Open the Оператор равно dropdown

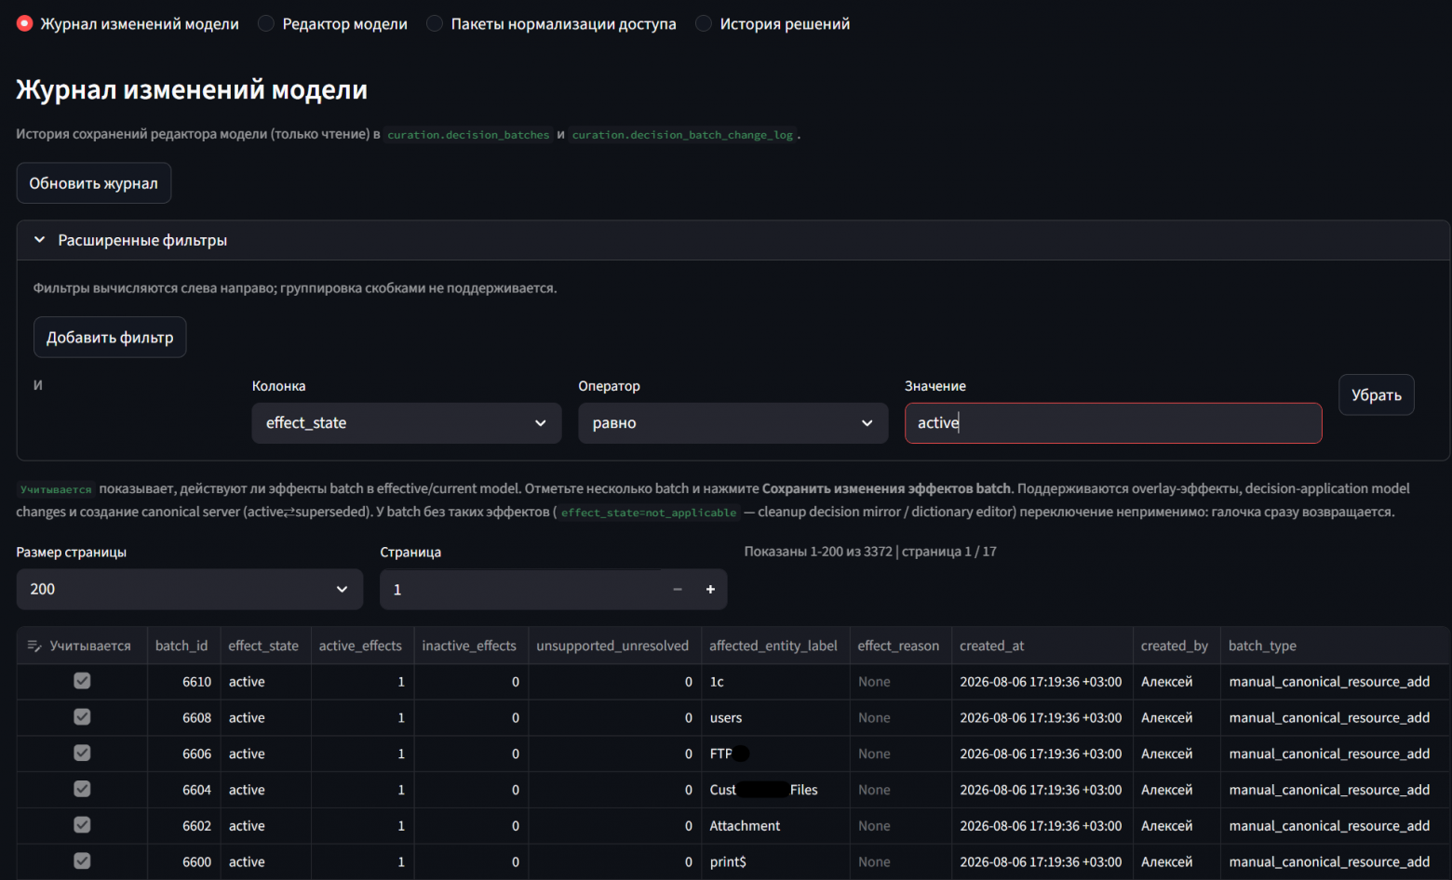[733, 423]
